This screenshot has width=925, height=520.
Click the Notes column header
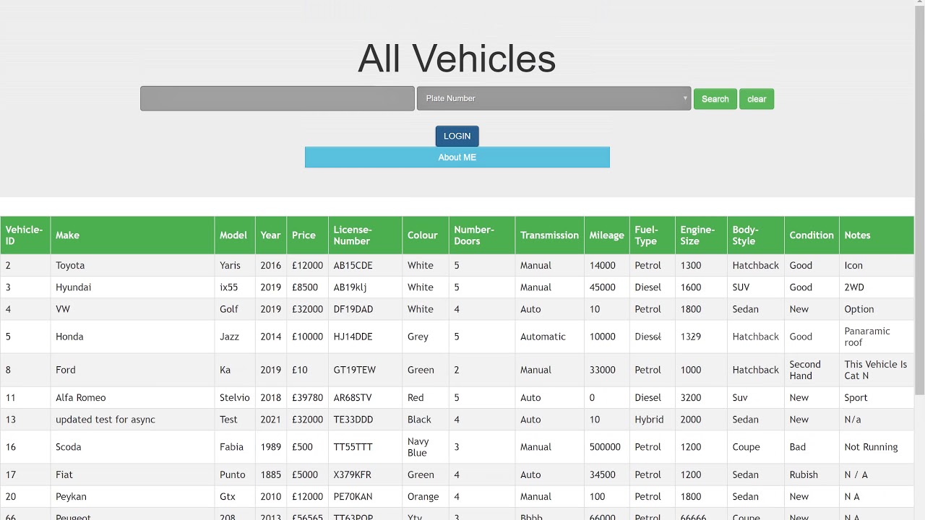coord(877,235)
